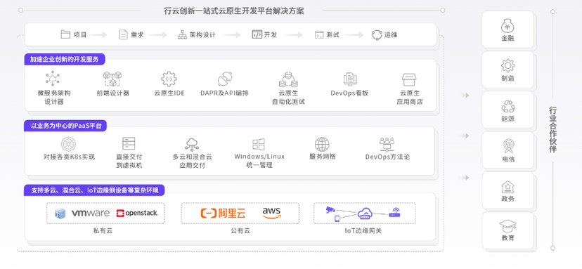Image resolution: width=582 pixels, height=269 pixels.
Task: Click the openstack logo
Action: pos(137,213)
